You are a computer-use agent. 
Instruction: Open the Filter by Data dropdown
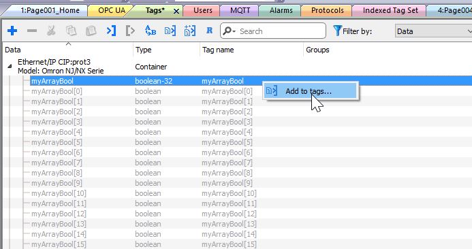[433, 31]
